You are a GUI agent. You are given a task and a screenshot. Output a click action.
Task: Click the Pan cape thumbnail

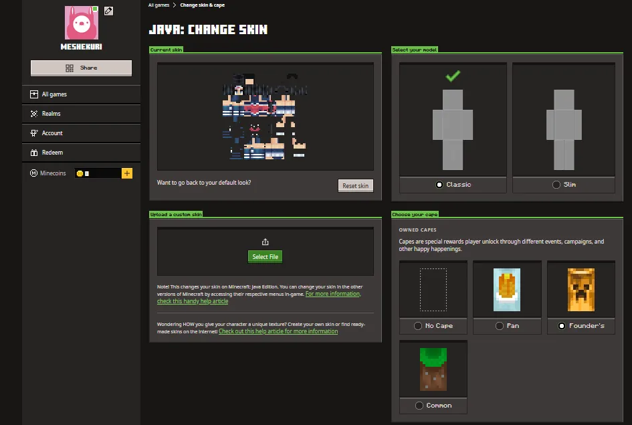[507, 290]
